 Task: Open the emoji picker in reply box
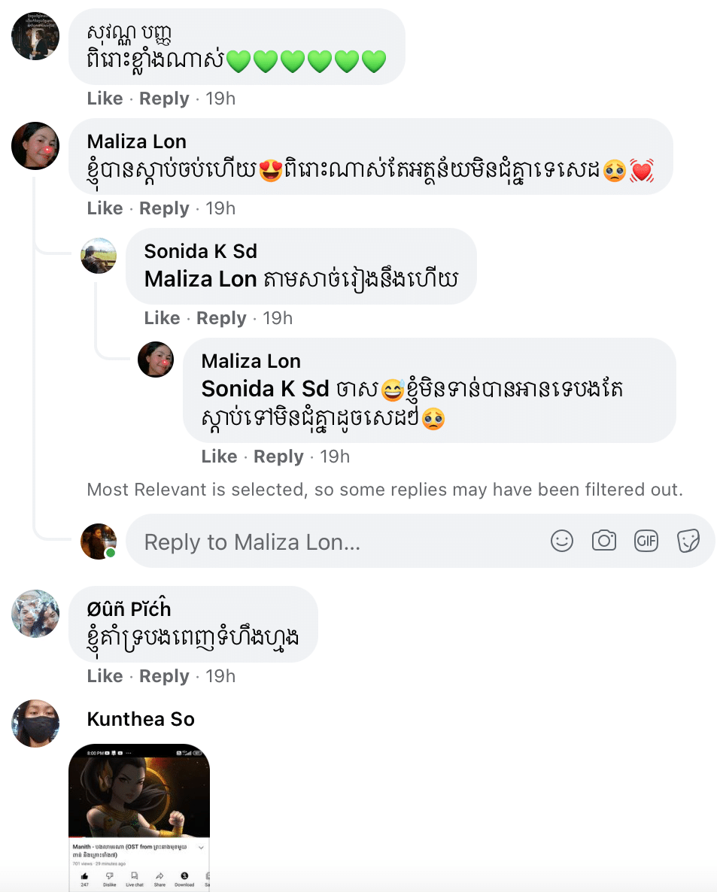[x=562, y=541]
